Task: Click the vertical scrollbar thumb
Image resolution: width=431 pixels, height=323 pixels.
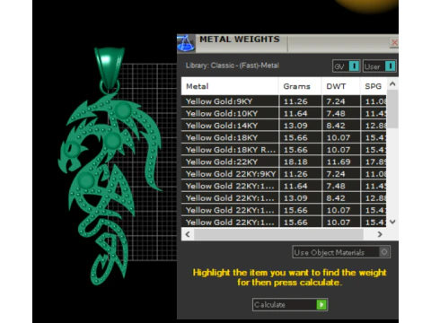Action: tap(392, 109)
